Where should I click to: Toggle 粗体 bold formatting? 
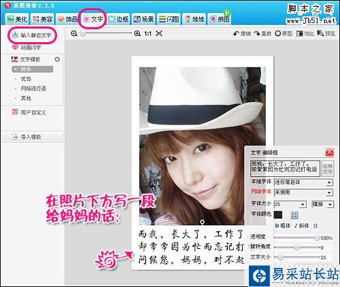pos(282,226)
